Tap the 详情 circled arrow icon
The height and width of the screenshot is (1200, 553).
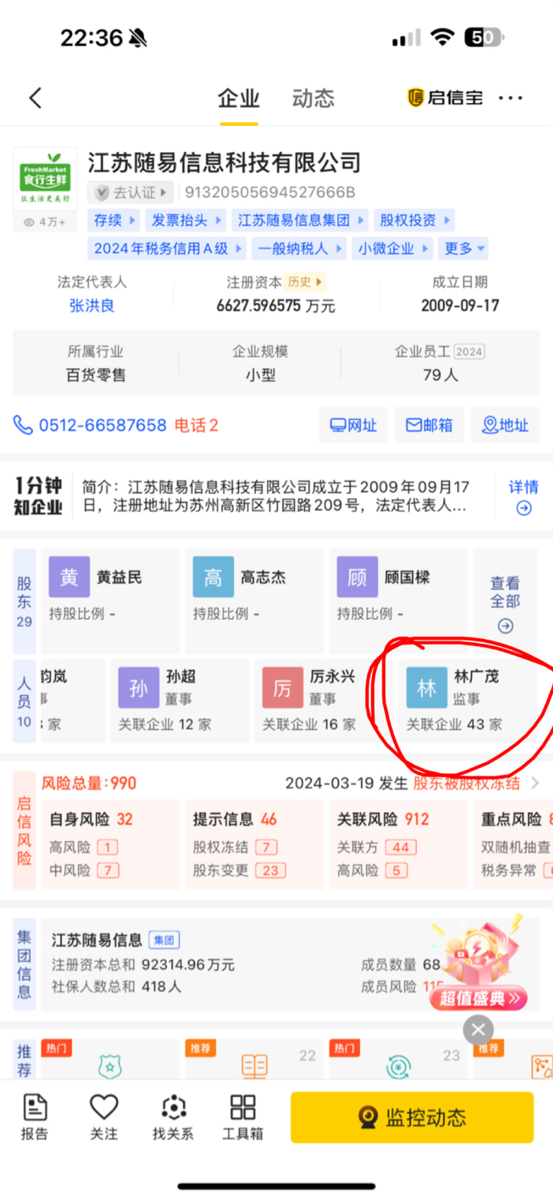[524, 509]
